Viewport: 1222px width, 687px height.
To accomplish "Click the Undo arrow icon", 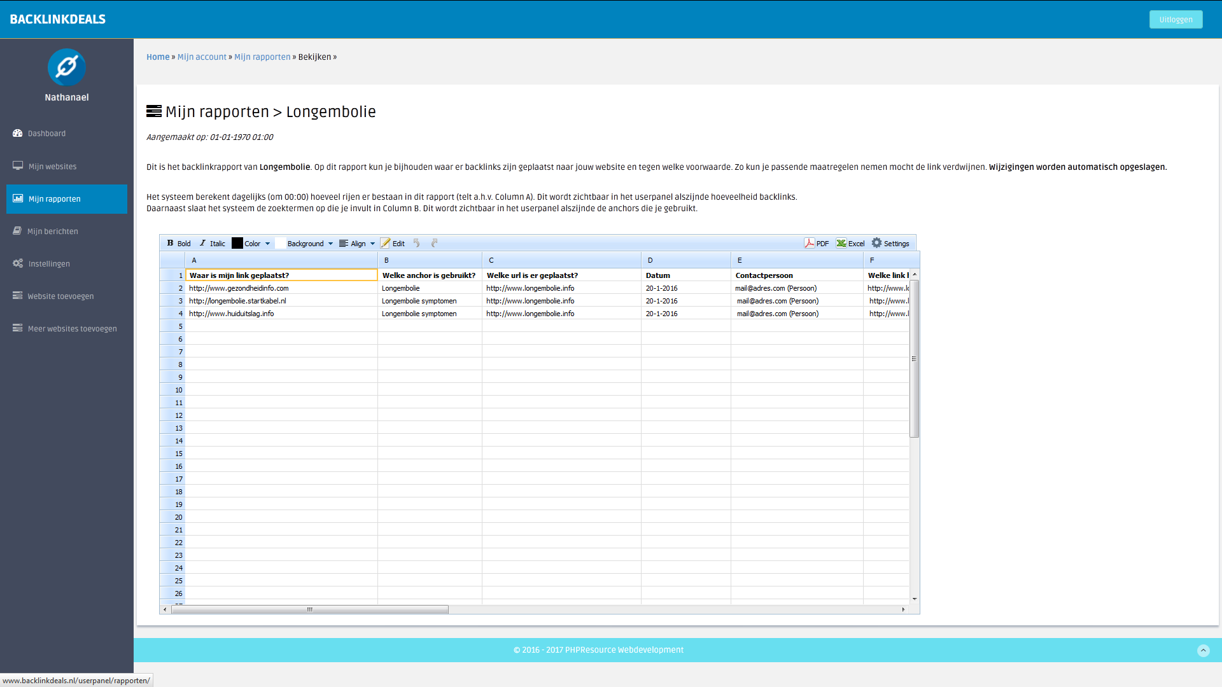I will 417,243.
